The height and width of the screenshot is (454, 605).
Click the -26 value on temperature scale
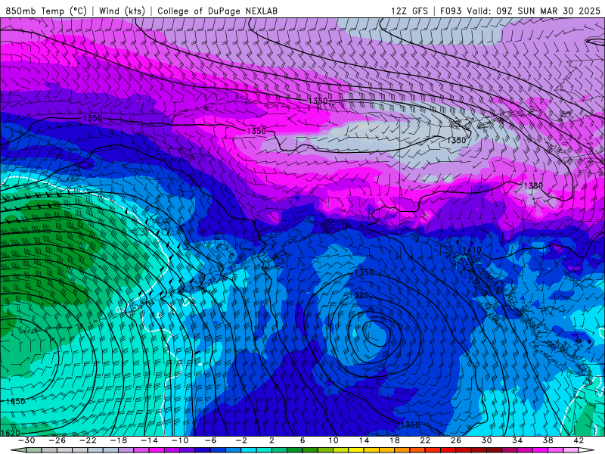[x=57, y=440]
